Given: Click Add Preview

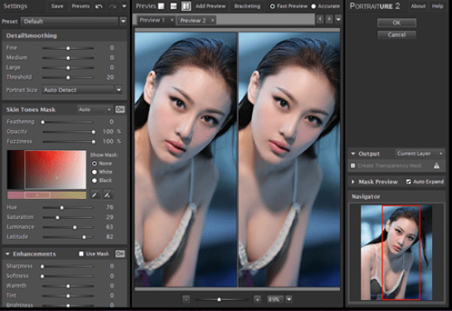Looking at the screenshot, I should coord(211,6).
